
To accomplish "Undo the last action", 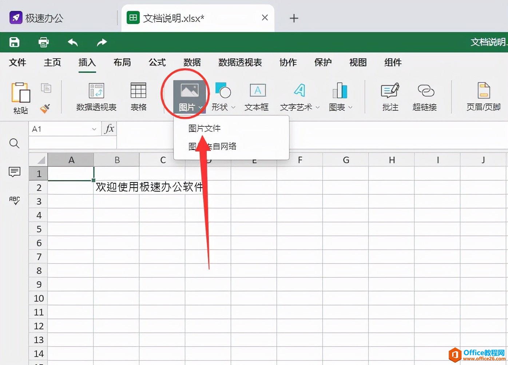I will 72,42.
